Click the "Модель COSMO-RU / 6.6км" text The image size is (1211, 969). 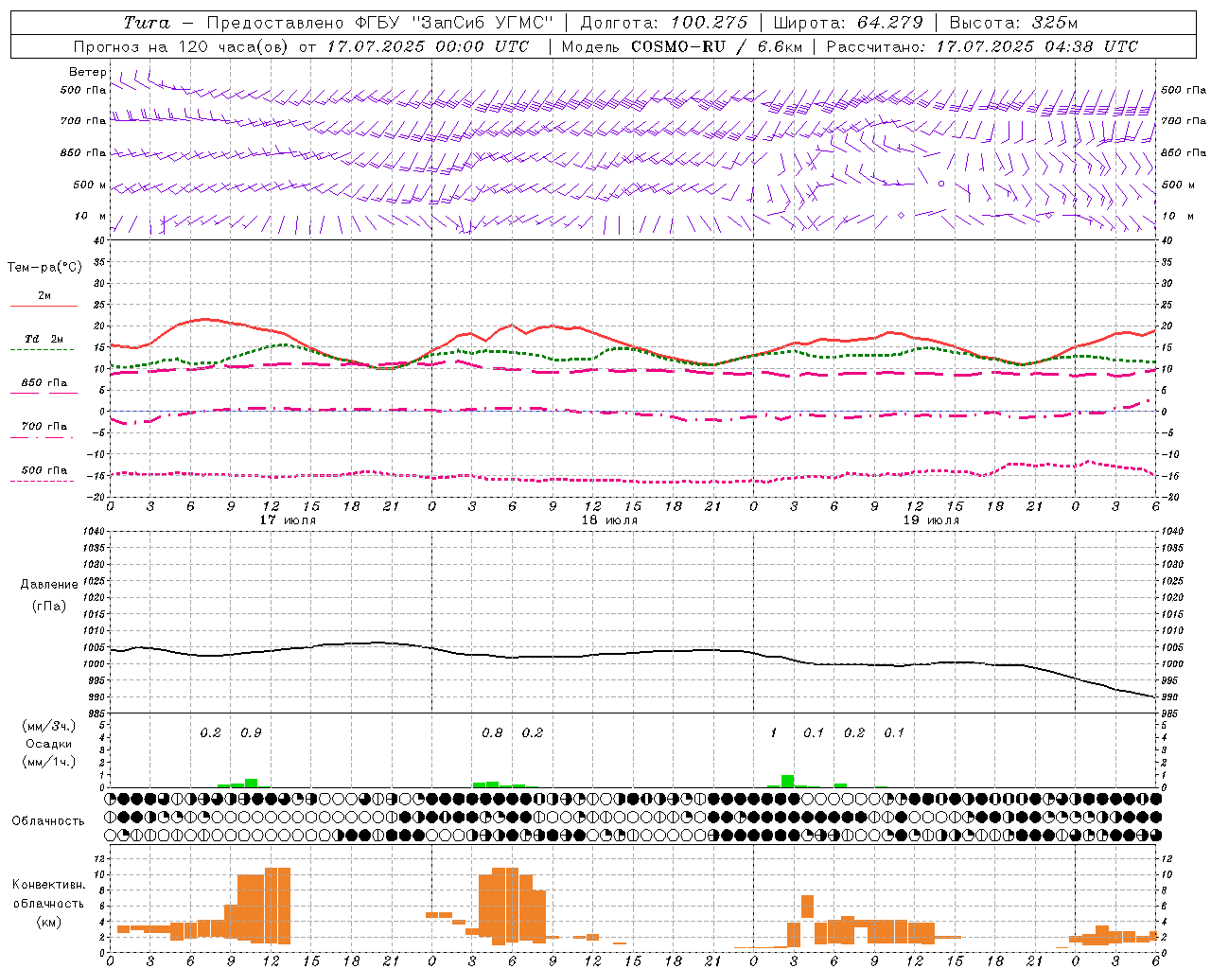[683, 46]
